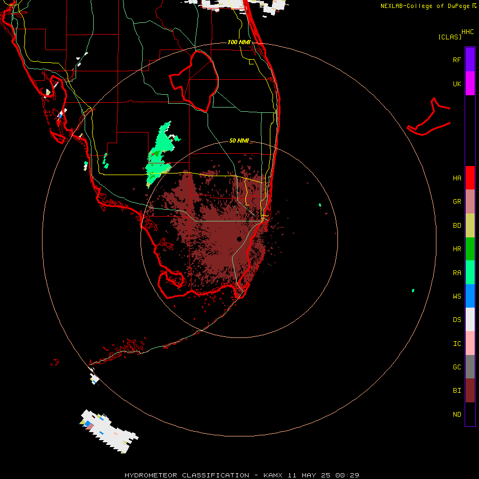479x479 pixels.
Task: Click the BI dark red legend swatch
Action: (x=470, y=391)
